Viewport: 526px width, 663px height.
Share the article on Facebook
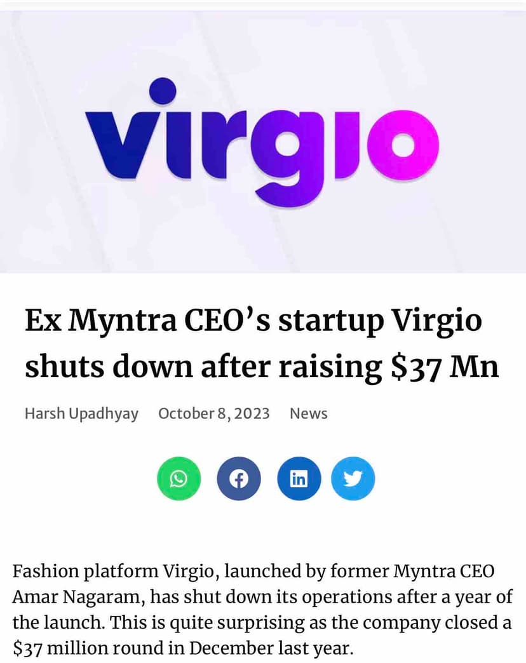pyautogui.click(x=239, y=478)
